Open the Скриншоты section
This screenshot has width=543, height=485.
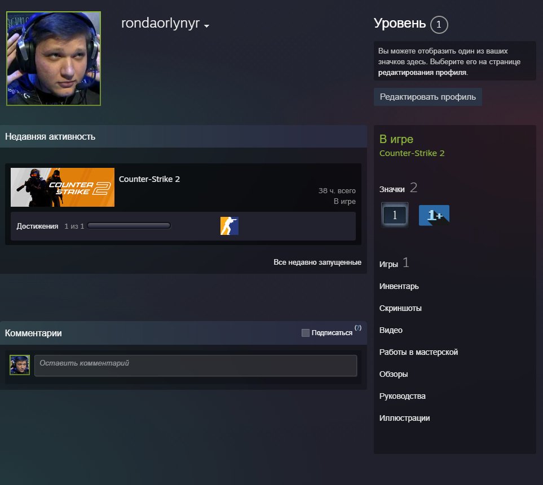pos(400,308)
